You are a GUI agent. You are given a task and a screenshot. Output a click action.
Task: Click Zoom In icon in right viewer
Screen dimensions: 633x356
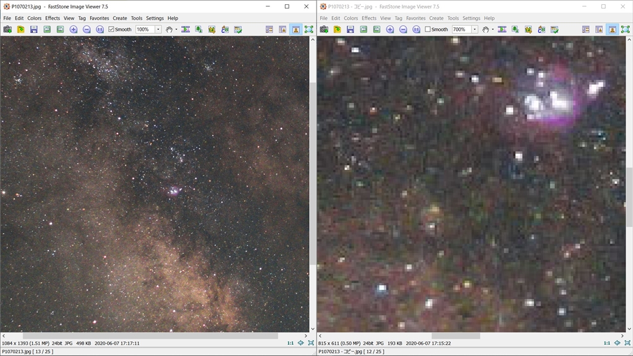pyautogui.click(x=390, y=29)
